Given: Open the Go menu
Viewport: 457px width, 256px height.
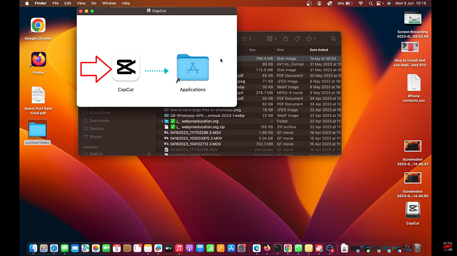Looking at the screenshot, I should point(94,3).
